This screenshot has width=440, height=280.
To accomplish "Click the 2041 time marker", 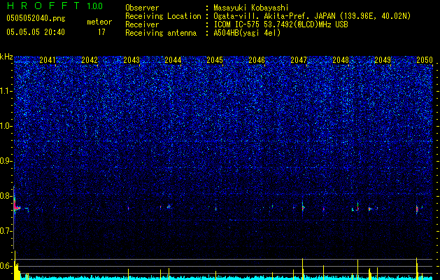I will (x=47, y=60).
